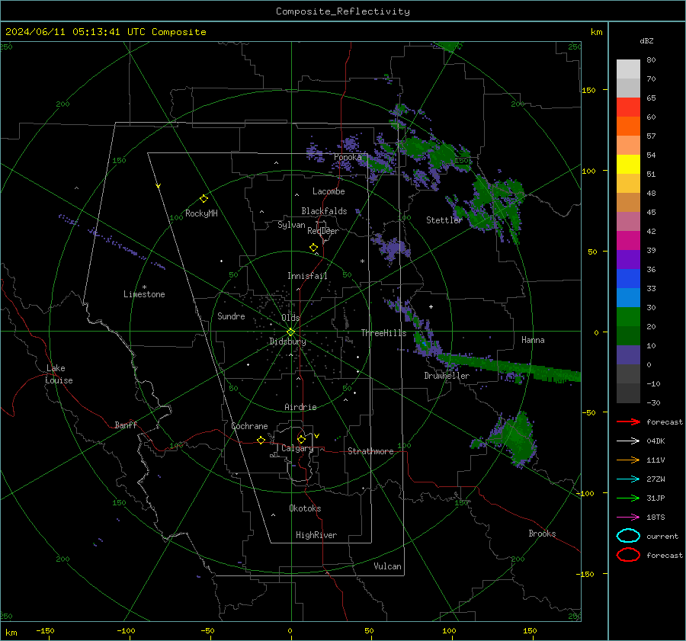Click the Composite_Reflectivity title

342,11
